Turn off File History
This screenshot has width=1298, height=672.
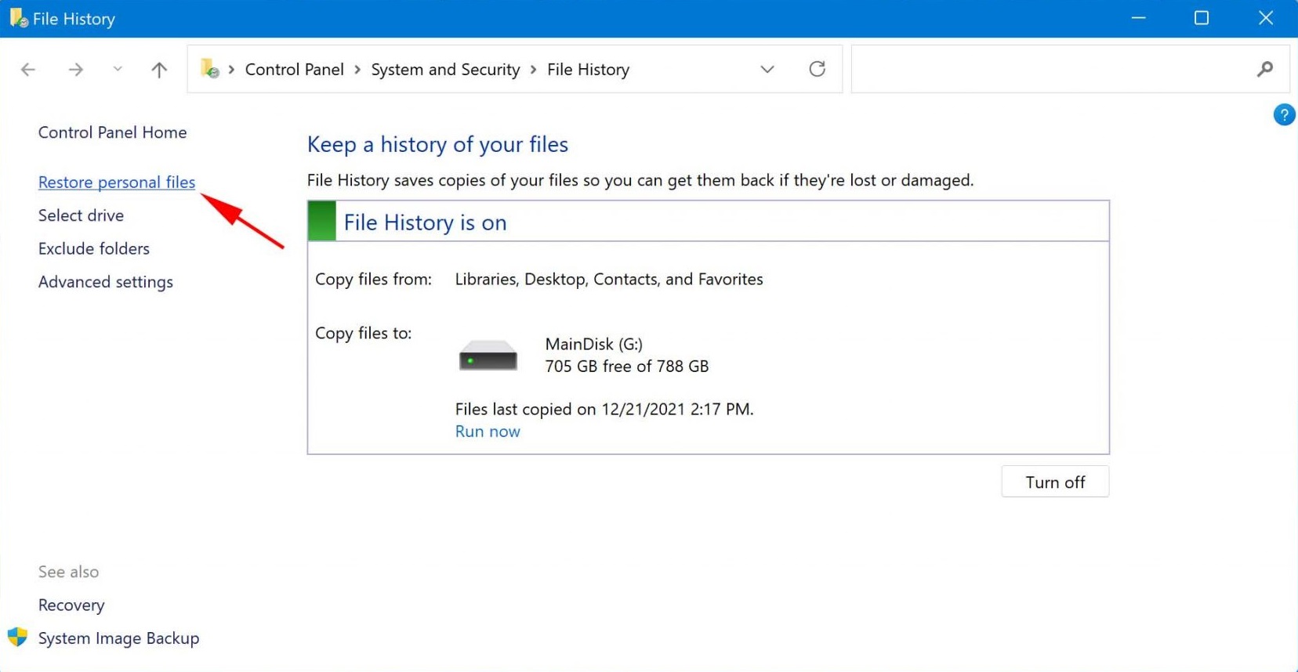pos(1054,482)
